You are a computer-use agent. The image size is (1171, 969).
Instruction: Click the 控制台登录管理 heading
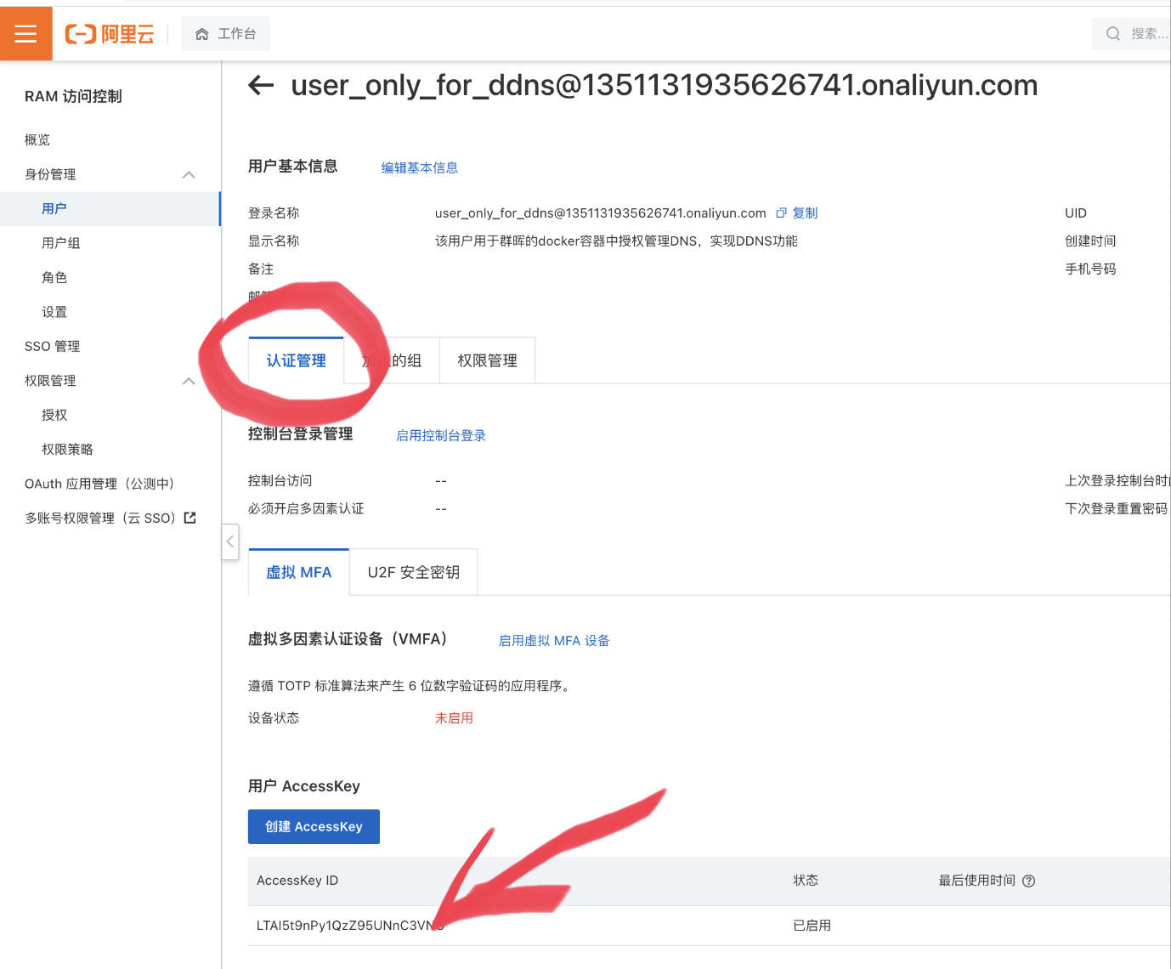(301, 434)
